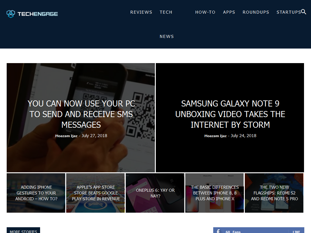Image resolution: width=311 pixels, height=233 pixels.
Task: Go to the News menu item
Action: click(167, 36)
